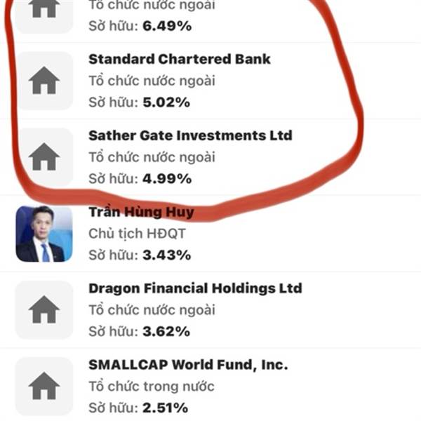Select the Trần Hùng Huy name
The image size is (421, 421).
pyautogui.click(x=141, y=212)
